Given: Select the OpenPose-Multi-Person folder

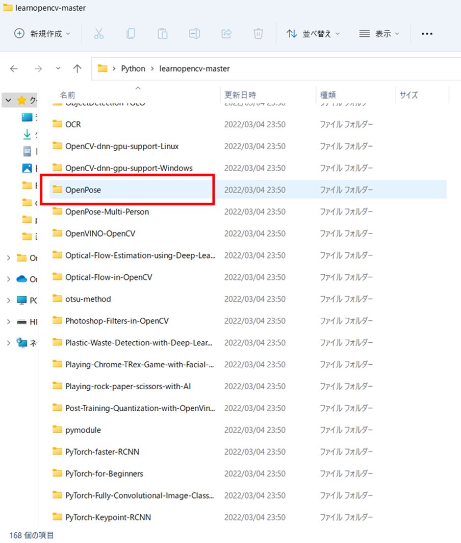Looking at the screenshot, I should (107, 211).
